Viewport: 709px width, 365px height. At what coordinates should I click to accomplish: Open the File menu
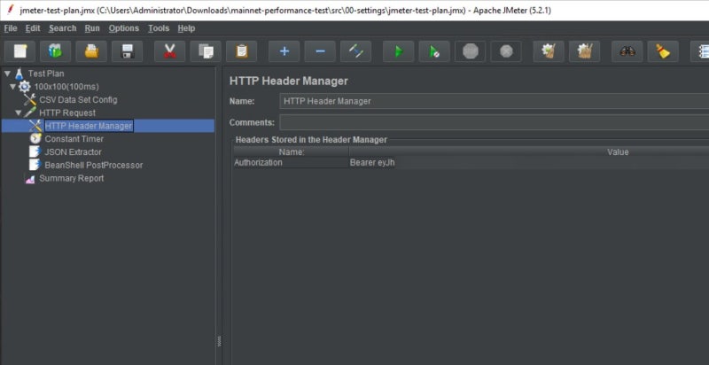pyautogui.click(x=11, y=28)
